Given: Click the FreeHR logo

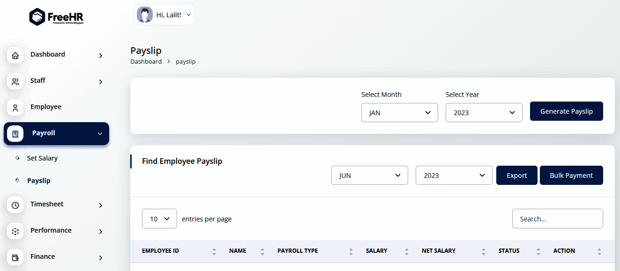Looking at the screenshot, I should pyautogui.click(x=56, y=17).
